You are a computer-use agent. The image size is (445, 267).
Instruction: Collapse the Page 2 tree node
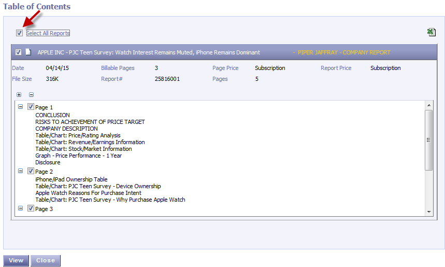pos(20,171)
